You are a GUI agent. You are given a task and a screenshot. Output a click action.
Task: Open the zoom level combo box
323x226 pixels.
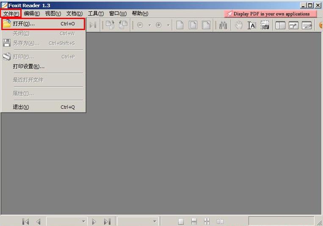(x=138, y=221)
